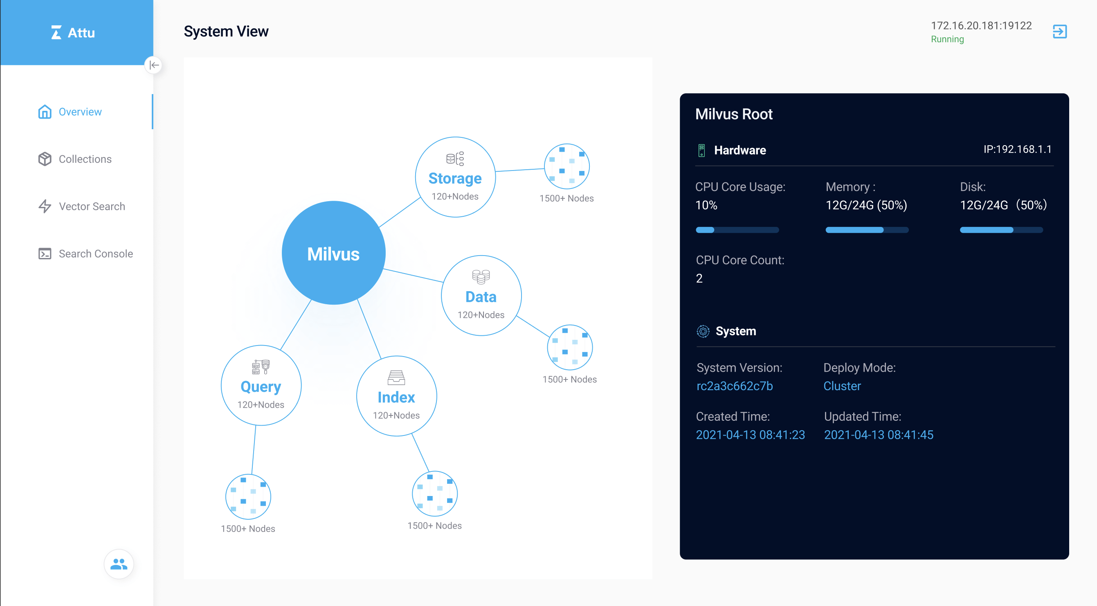The width and height of the screenshot is (1097, 606).
Task: Click updated time 2021-04-13 08:41:45
Action: [879, 435]
